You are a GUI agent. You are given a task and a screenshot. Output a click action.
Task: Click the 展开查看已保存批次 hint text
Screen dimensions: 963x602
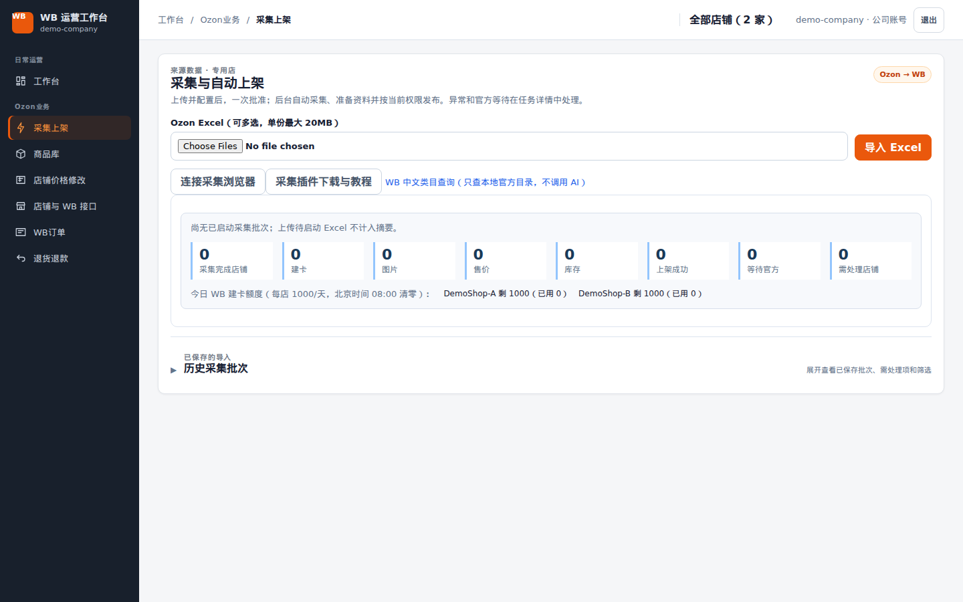pyautogui.click(x=869, y=370)
